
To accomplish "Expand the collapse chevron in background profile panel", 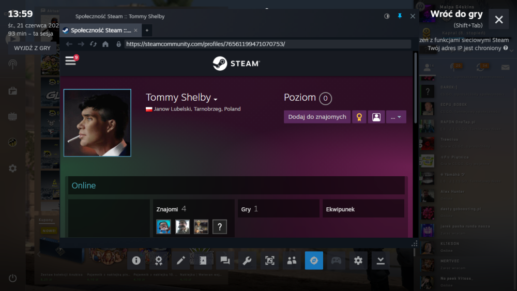I will point(511,51).
